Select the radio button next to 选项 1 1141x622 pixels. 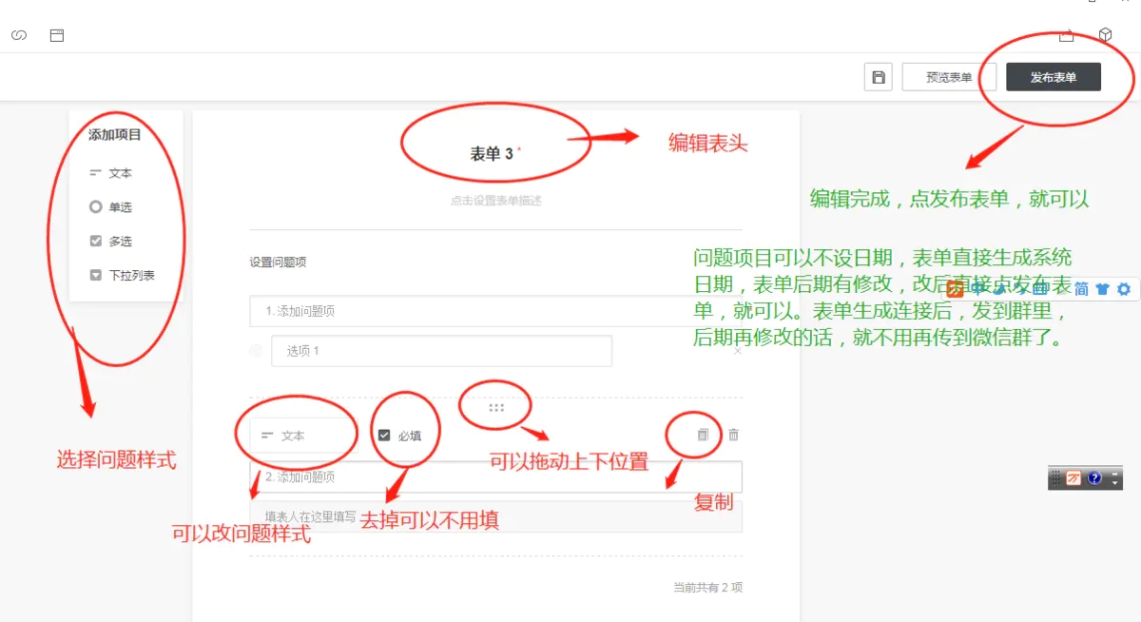[x=255, y=351]
